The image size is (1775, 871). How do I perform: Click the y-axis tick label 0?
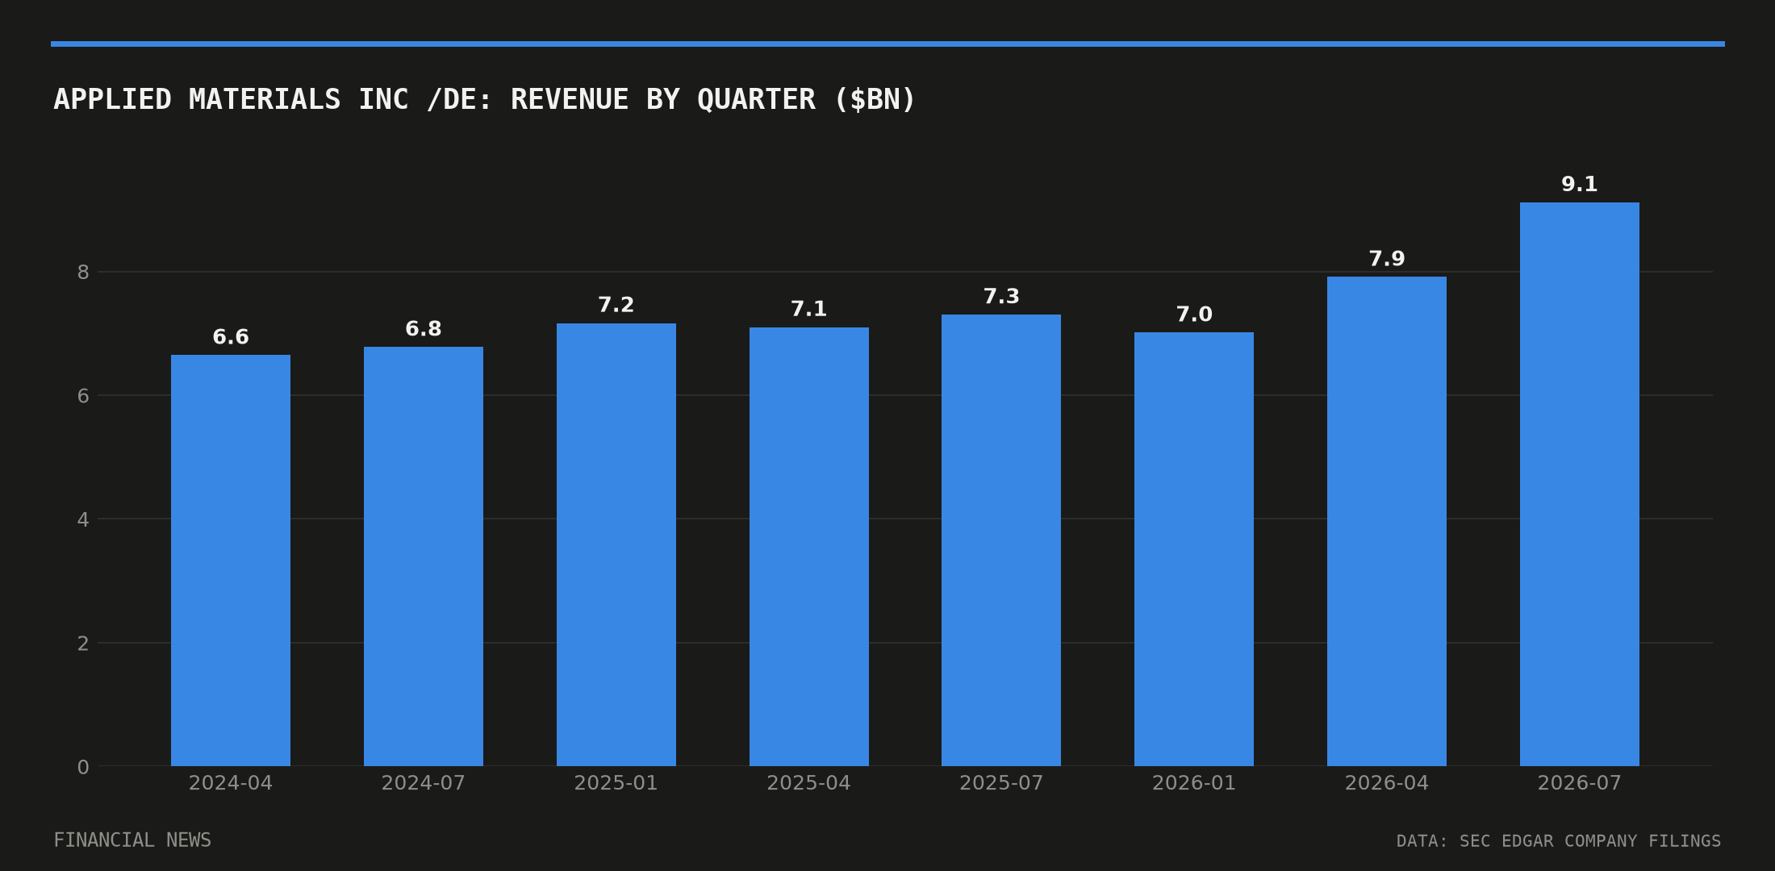(x=83, y=768)
